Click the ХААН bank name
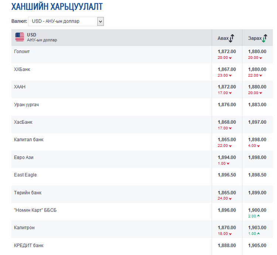 [20, 87]
